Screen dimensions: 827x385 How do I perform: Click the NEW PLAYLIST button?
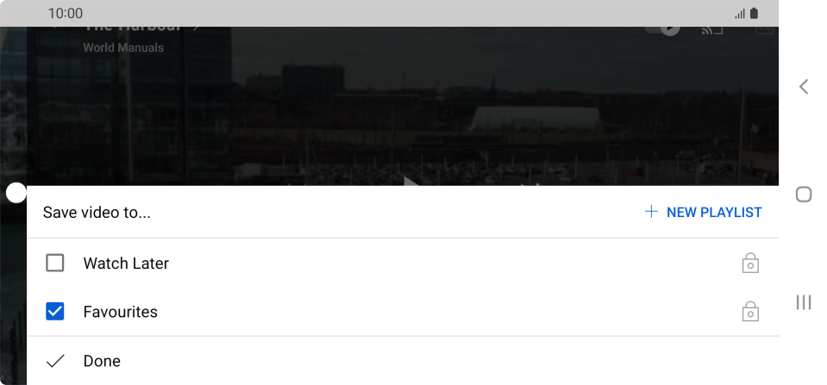point(703,212)
